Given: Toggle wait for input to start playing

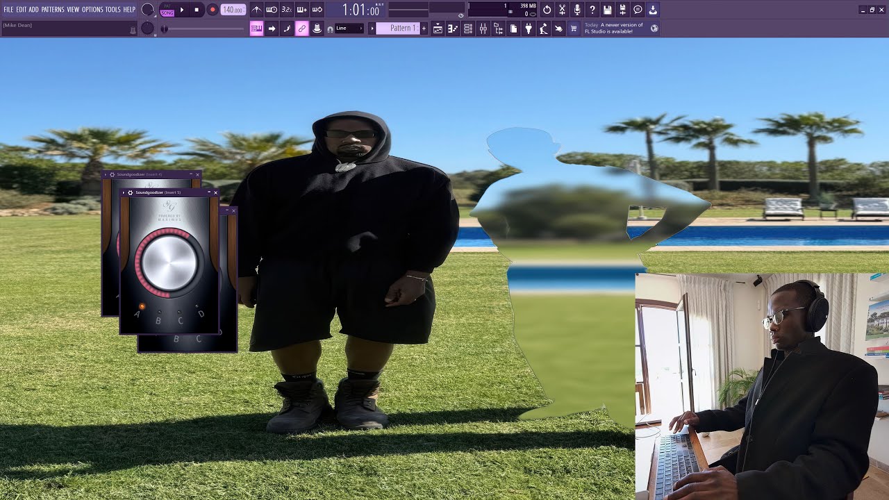Looking at the screenshot, I should coord(272,10).
